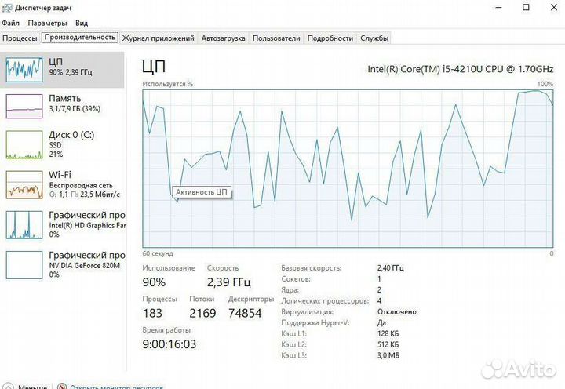Switch to the Процессы tab
The width and height of the screenshot is (565, 389).
tap(20, 38)
